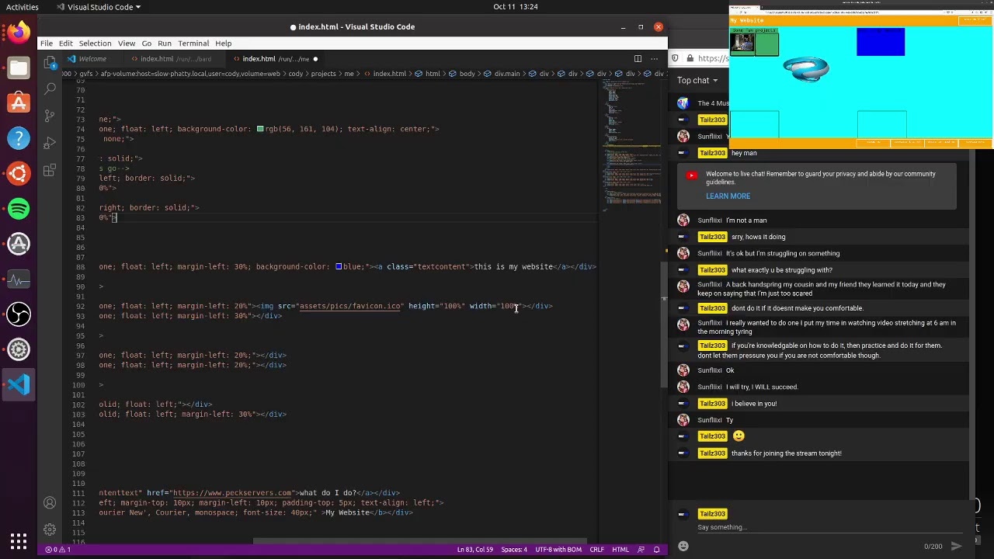Open the Visual Studio Code app menu dropdown

99,7
